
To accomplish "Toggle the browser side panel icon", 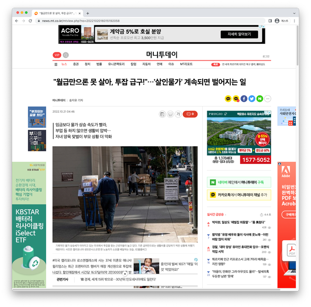I will (270, 21).
